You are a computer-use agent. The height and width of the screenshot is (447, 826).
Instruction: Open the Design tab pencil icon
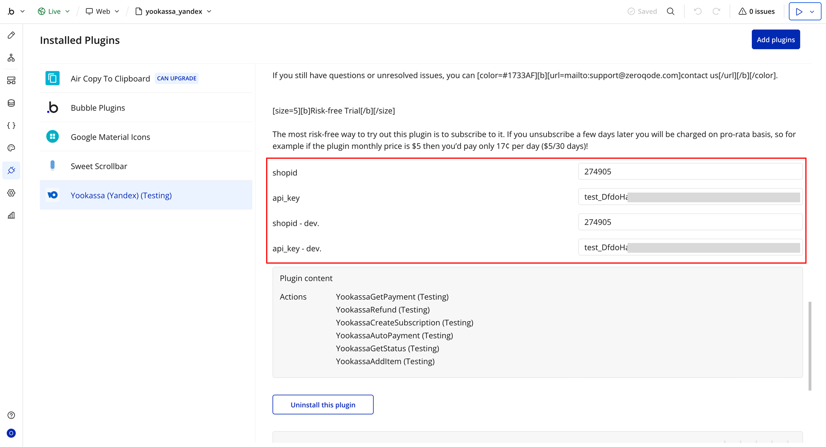point(11,35)
